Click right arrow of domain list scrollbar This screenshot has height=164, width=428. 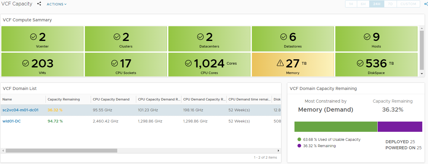[x=279, y=150]
